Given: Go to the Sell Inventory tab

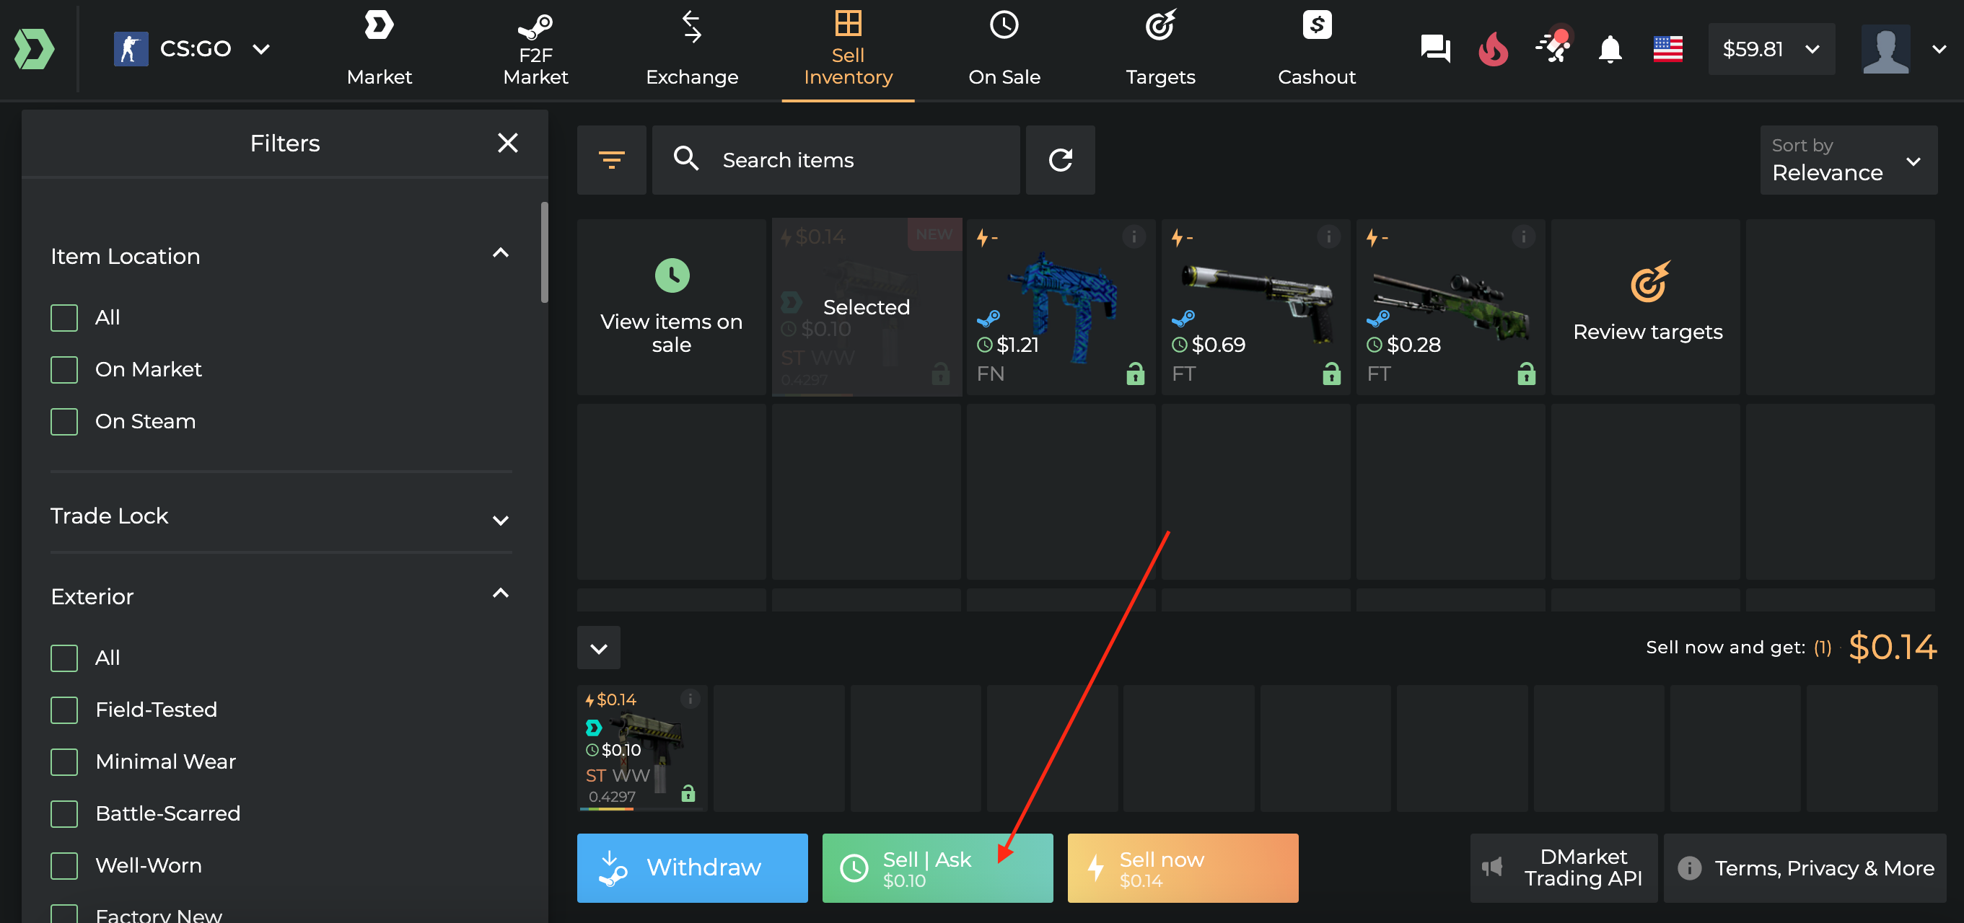Looking at the screenshot, I should [x=848, y=50].
